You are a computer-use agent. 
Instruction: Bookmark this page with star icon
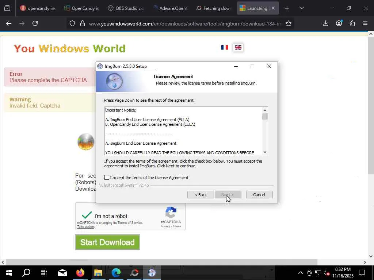click(x=289, y=23)
